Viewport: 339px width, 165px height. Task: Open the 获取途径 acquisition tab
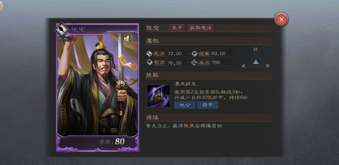pos(200,28)
